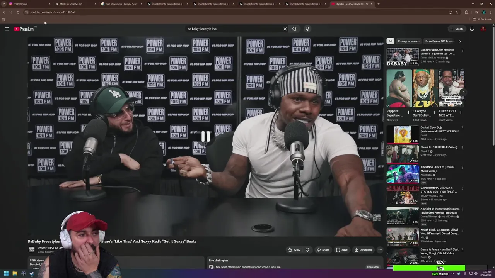This screenshot has width=495, height=278.
Task: Show next shorts with arrow
Action: [x=463, y=92]
